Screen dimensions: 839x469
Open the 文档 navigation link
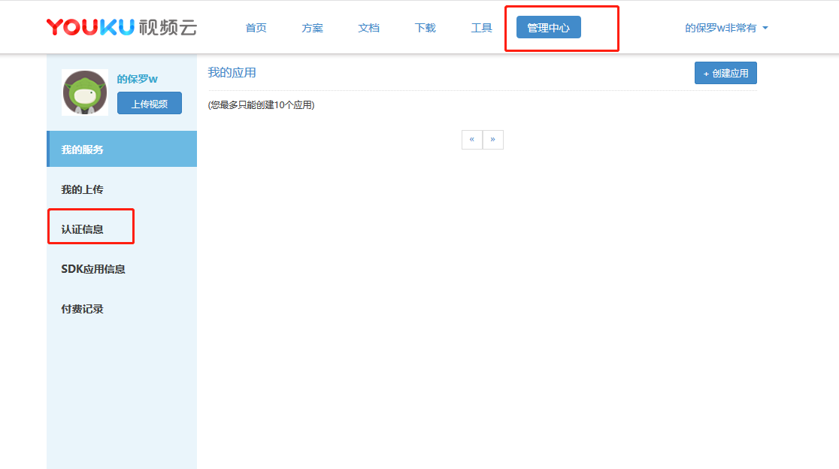point(368,28)
